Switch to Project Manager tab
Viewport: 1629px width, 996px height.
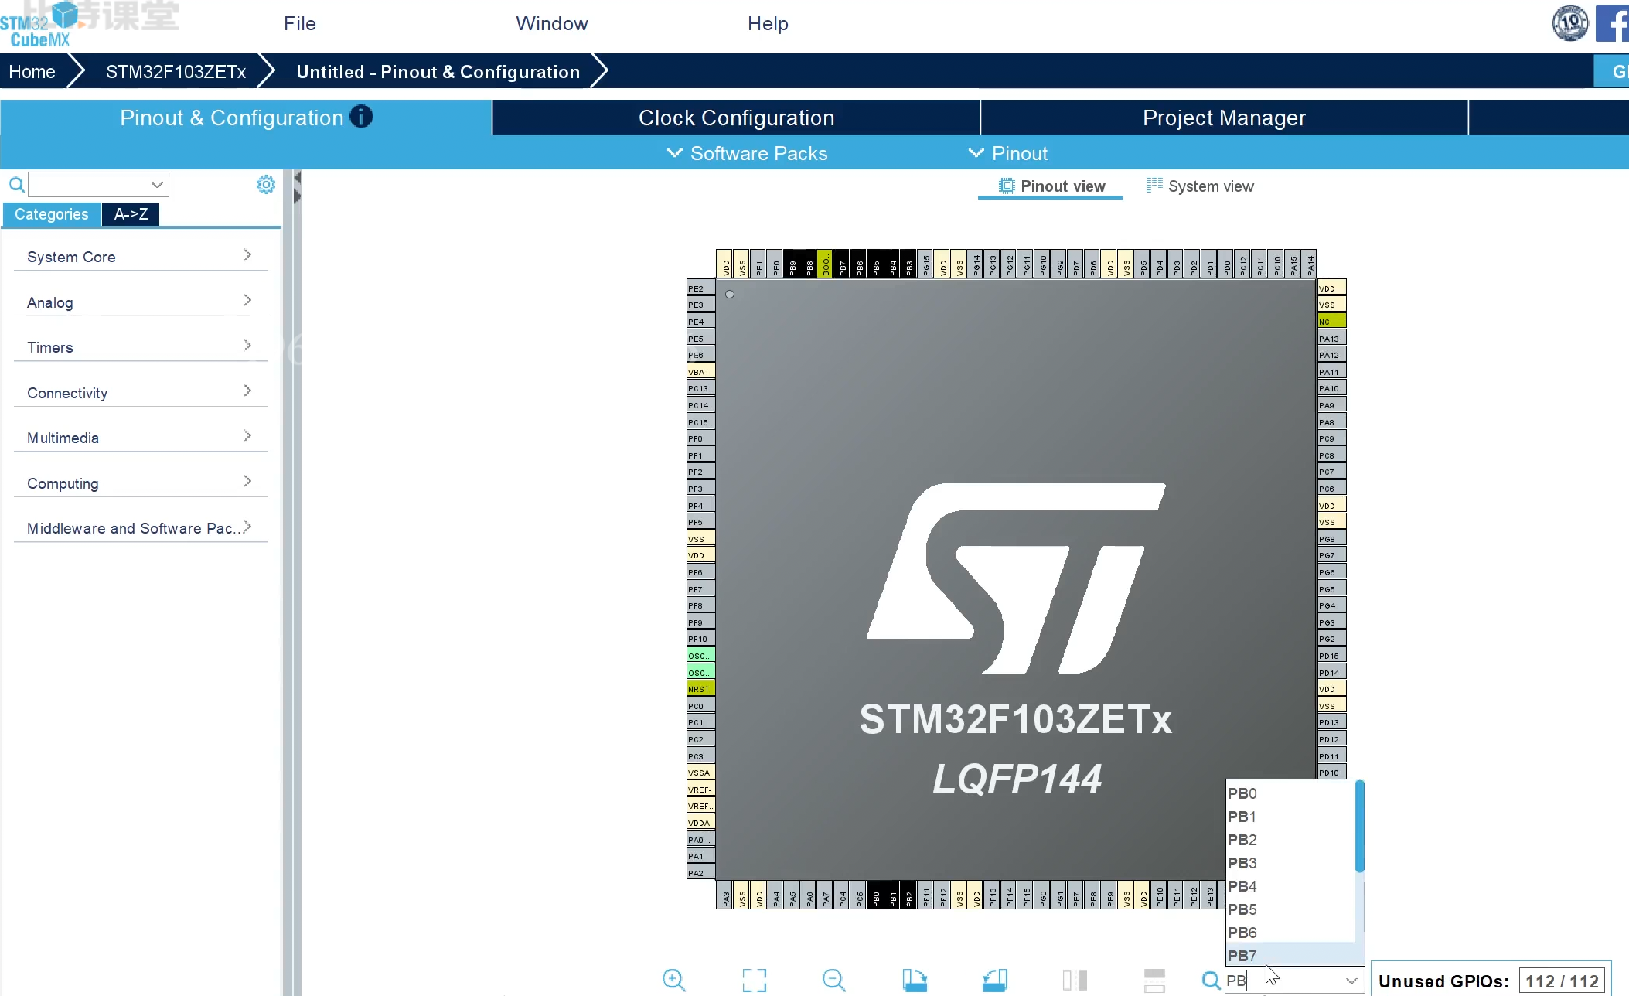(x=1224, y=118)
